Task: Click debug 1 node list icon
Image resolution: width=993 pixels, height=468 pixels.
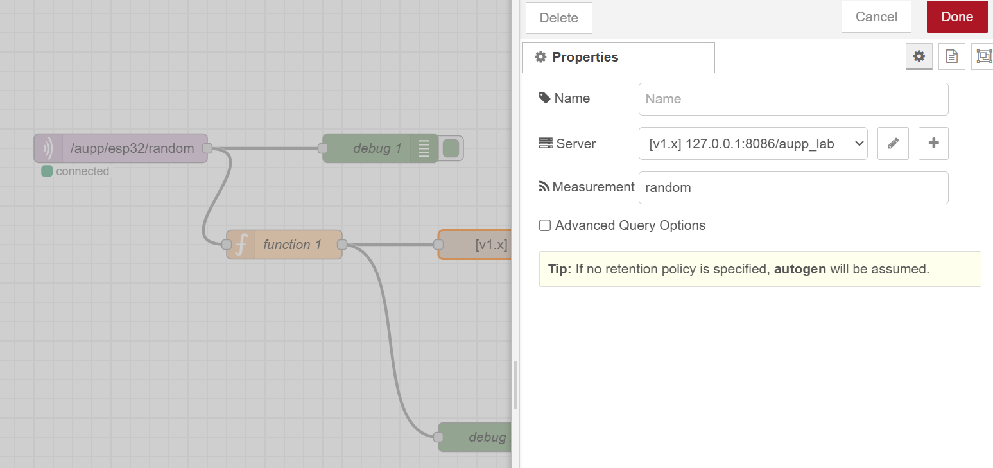Action: (x=424, y=148)
